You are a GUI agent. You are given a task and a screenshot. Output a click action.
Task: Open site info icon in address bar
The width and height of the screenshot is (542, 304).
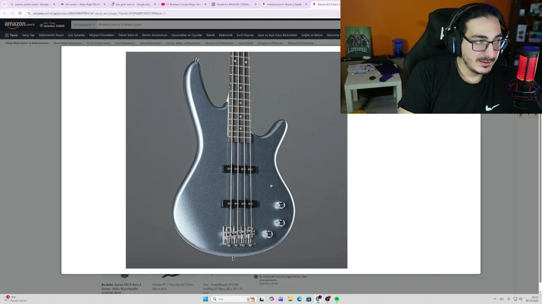coord(29,13)
